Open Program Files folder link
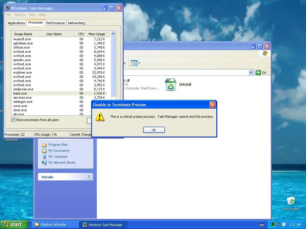Viewport: 306px width, 229px height. pyautogui.click(x=58, y=145)
